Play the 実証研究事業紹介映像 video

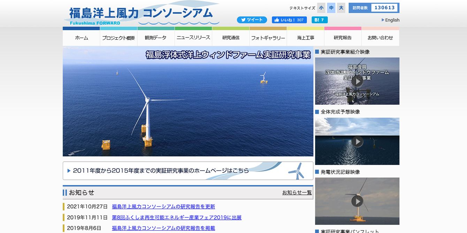pyautogui.click(x=357, y=81)
